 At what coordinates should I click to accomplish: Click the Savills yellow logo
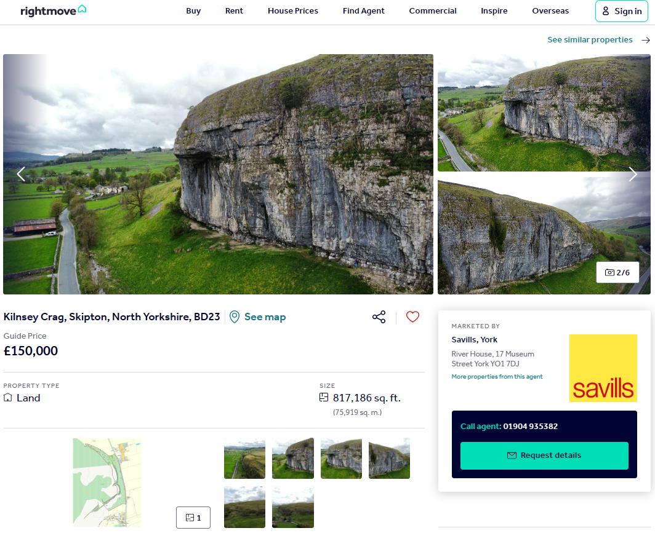[603, 368]
